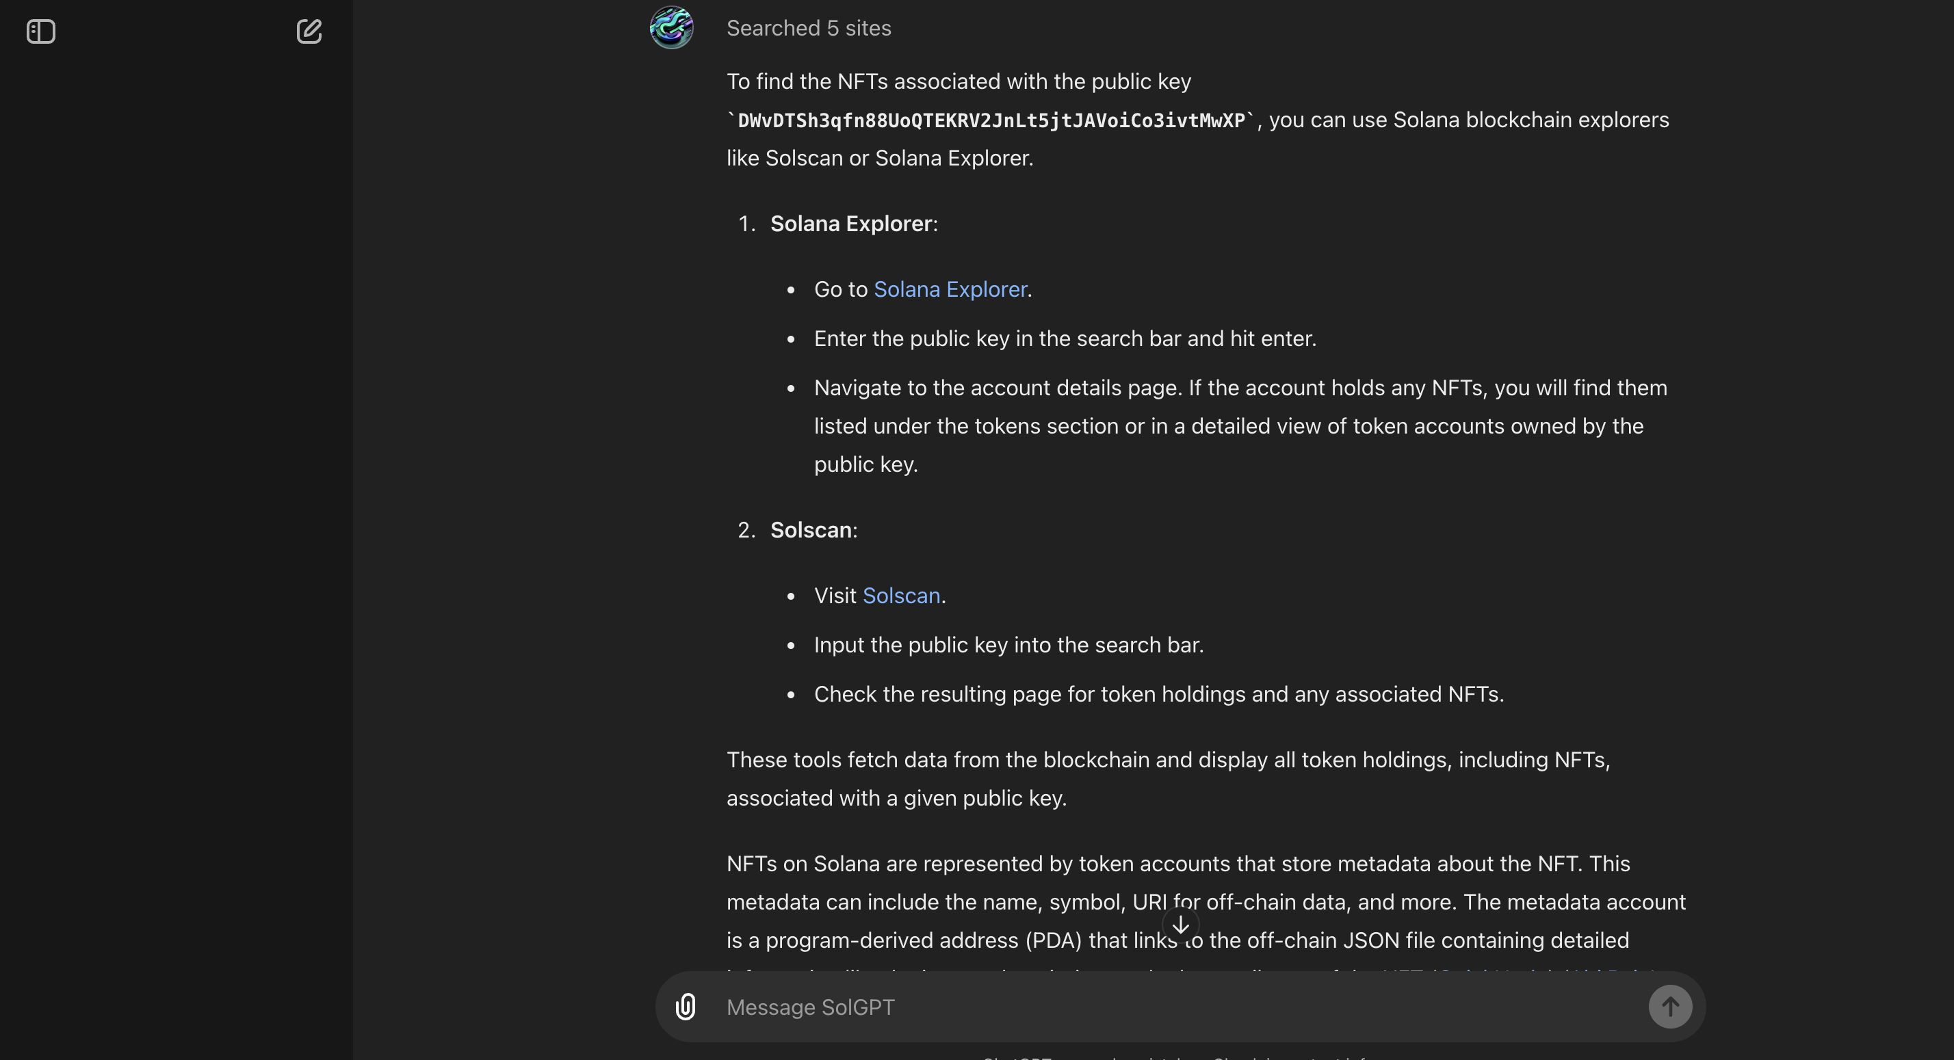The height and width of the screenshot is (1060, 1954).
Task: Toggle the sidebar panel icon
Action: point(41,31)
